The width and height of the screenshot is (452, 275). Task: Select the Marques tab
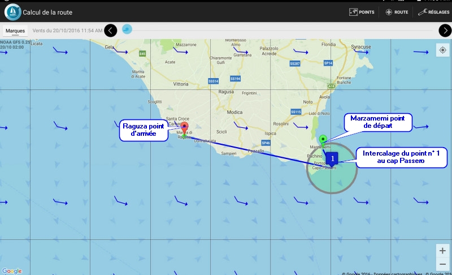pyautogui.click(x=15, y=31)
